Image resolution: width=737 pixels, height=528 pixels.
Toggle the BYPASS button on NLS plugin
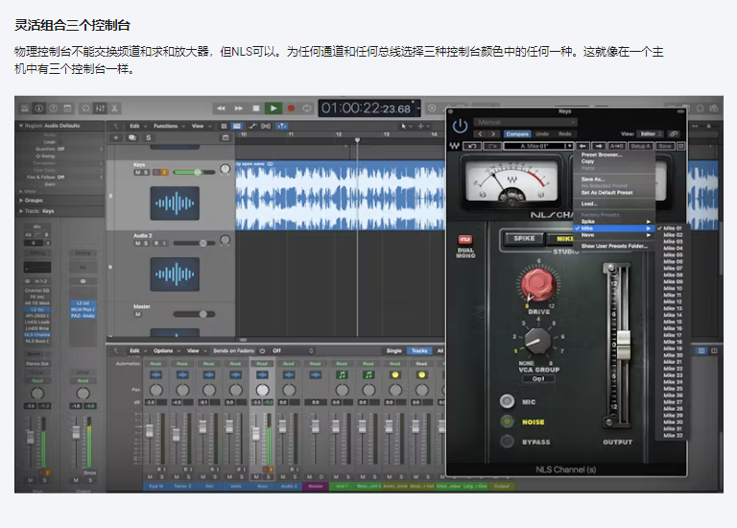507,442
